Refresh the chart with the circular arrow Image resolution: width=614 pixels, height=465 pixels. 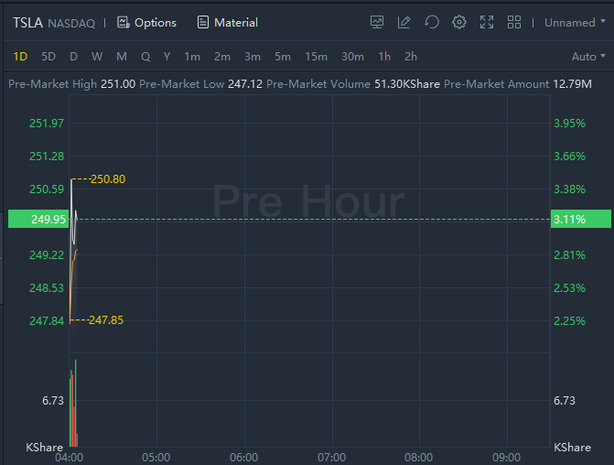coord(432,22)
